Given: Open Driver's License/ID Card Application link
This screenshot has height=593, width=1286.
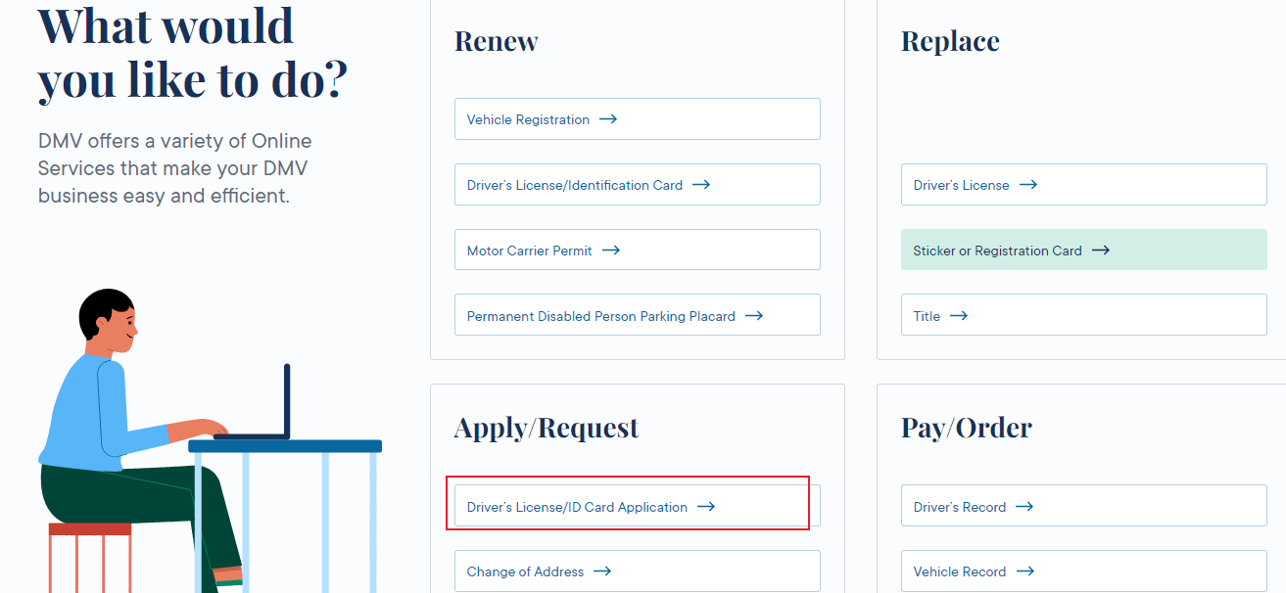Looking at the screenshot, I should pyautogui.click(x=577, y=507).
